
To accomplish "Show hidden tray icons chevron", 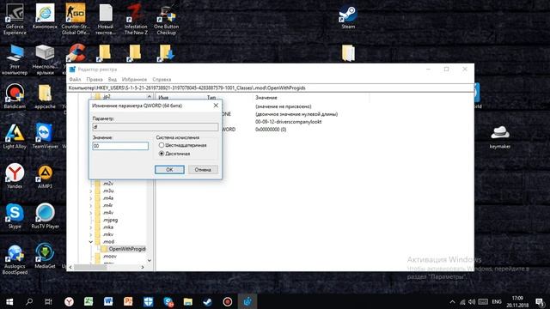I will click(x=453, y=301).
